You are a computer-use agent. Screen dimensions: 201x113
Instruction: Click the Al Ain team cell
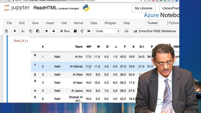(x=79, y=56)
